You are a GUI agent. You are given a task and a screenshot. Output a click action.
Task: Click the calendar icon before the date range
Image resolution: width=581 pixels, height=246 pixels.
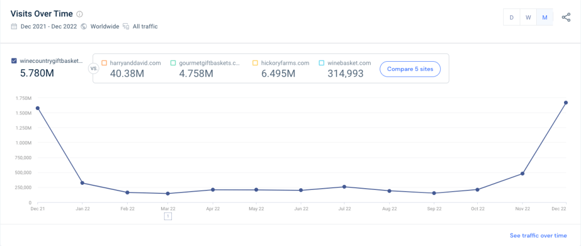[x=14, y=26]
